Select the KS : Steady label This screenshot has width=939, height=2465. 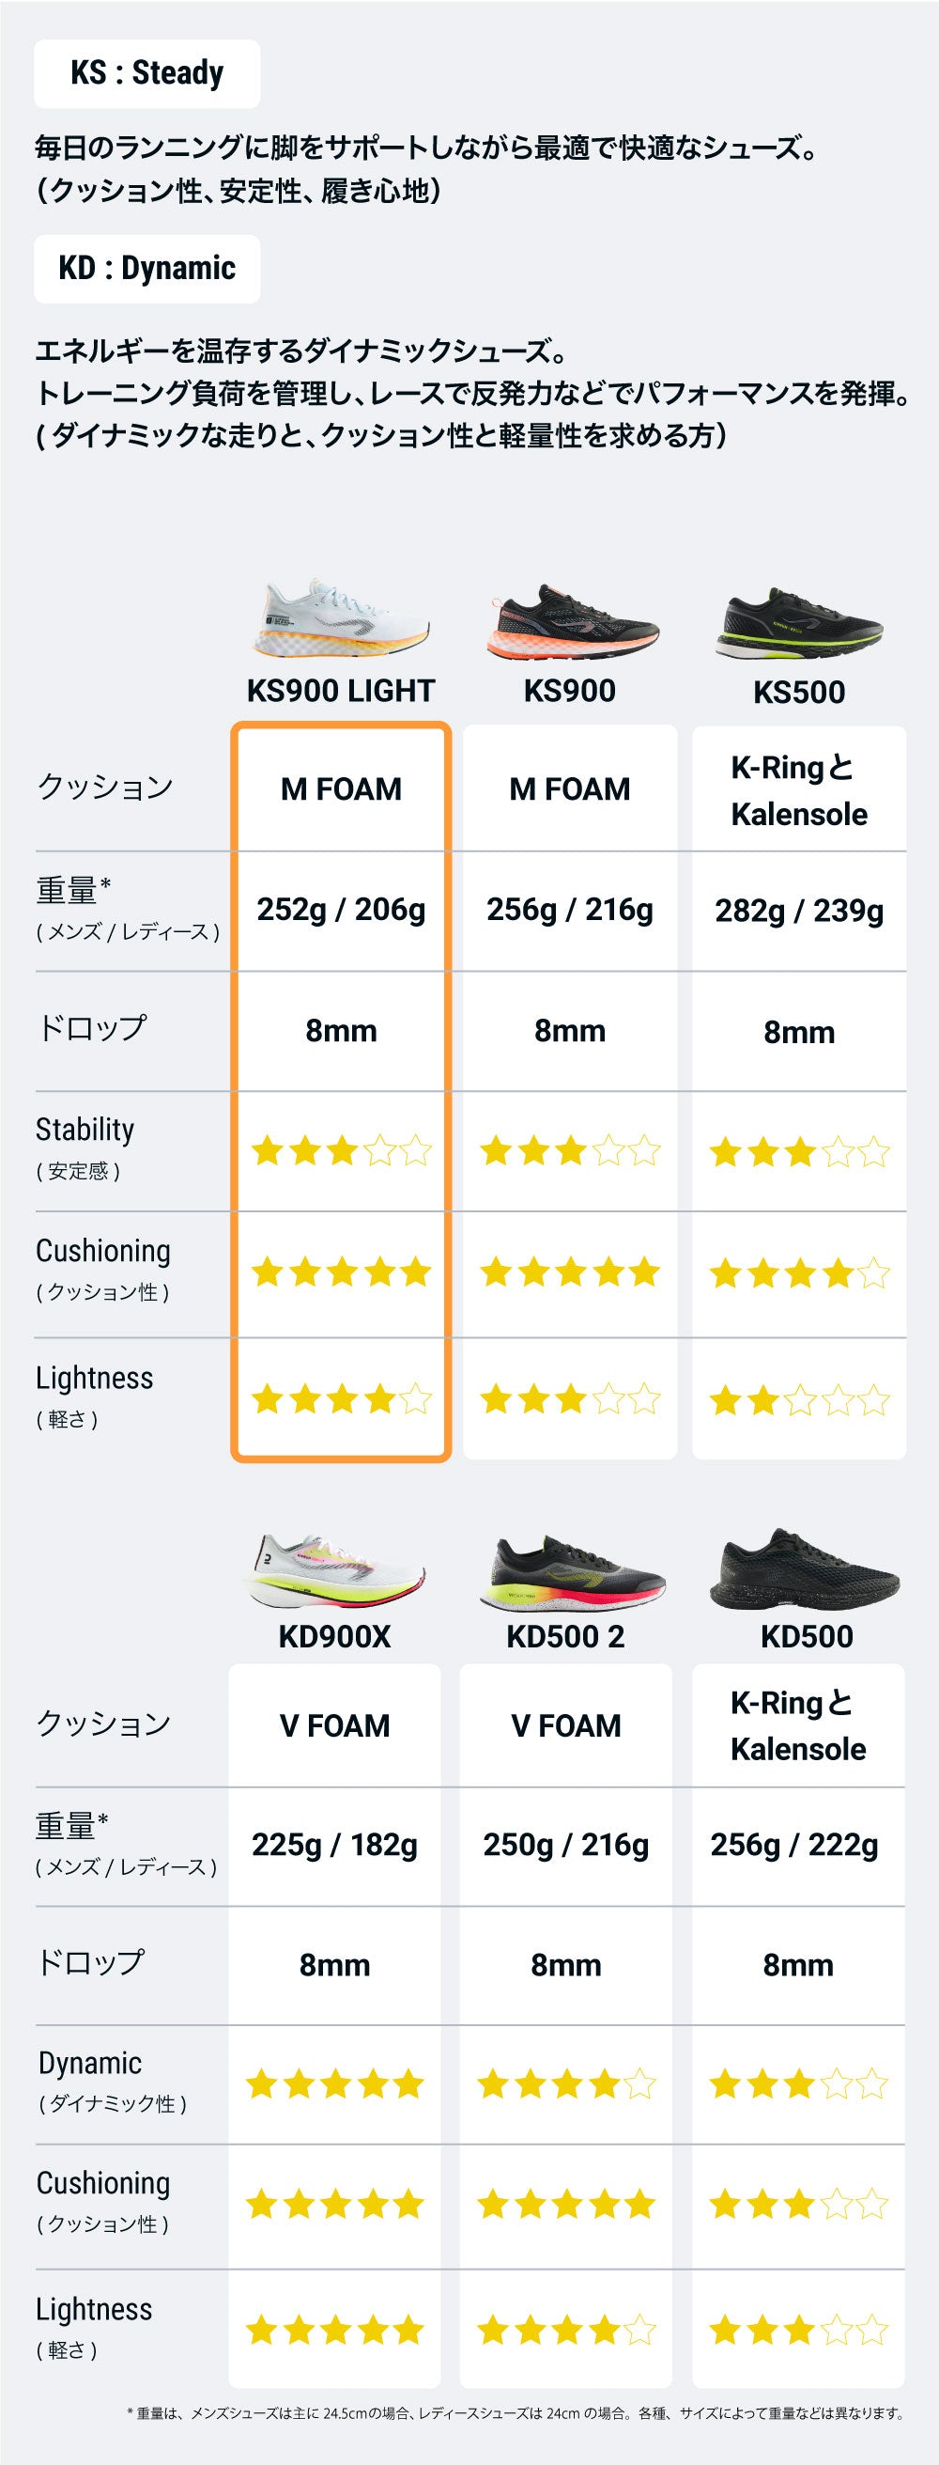click(x=147, y=72)
